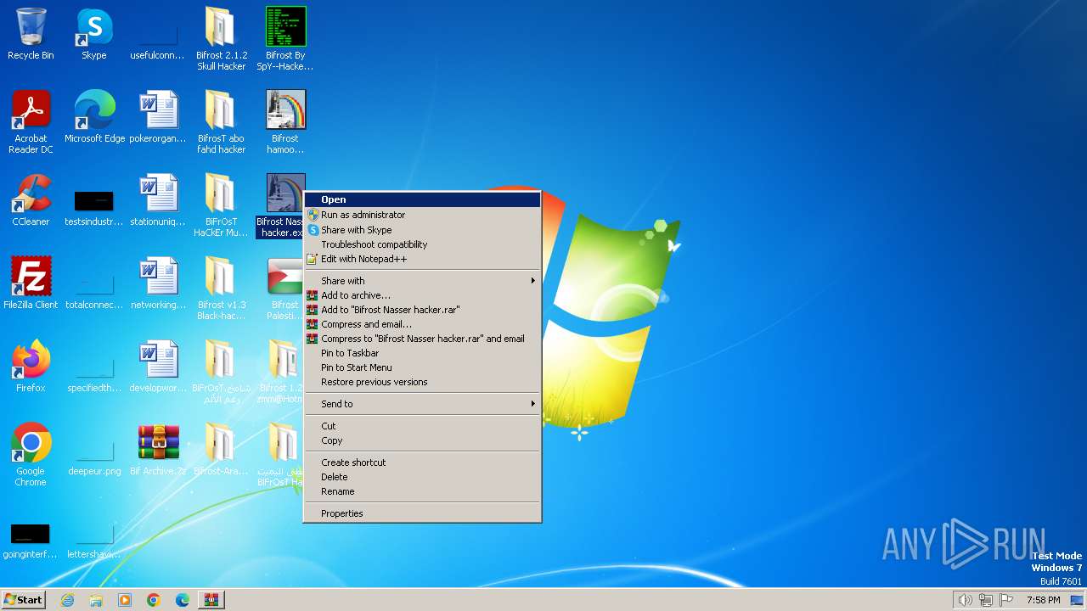Select Add to archive... entry
Screen dimensions: 1087x611
tap(422, 295)
